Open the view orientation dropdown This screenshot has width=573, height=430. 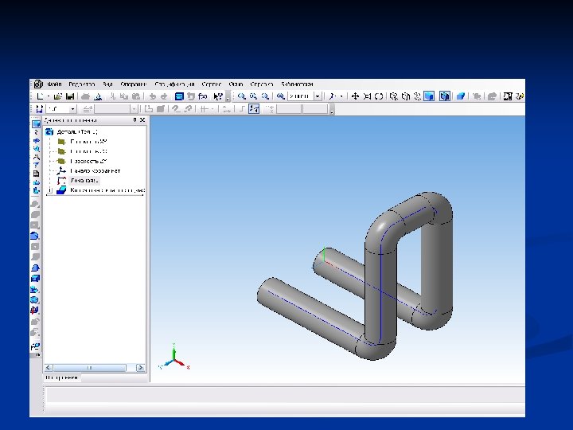[x=341, y=96]
